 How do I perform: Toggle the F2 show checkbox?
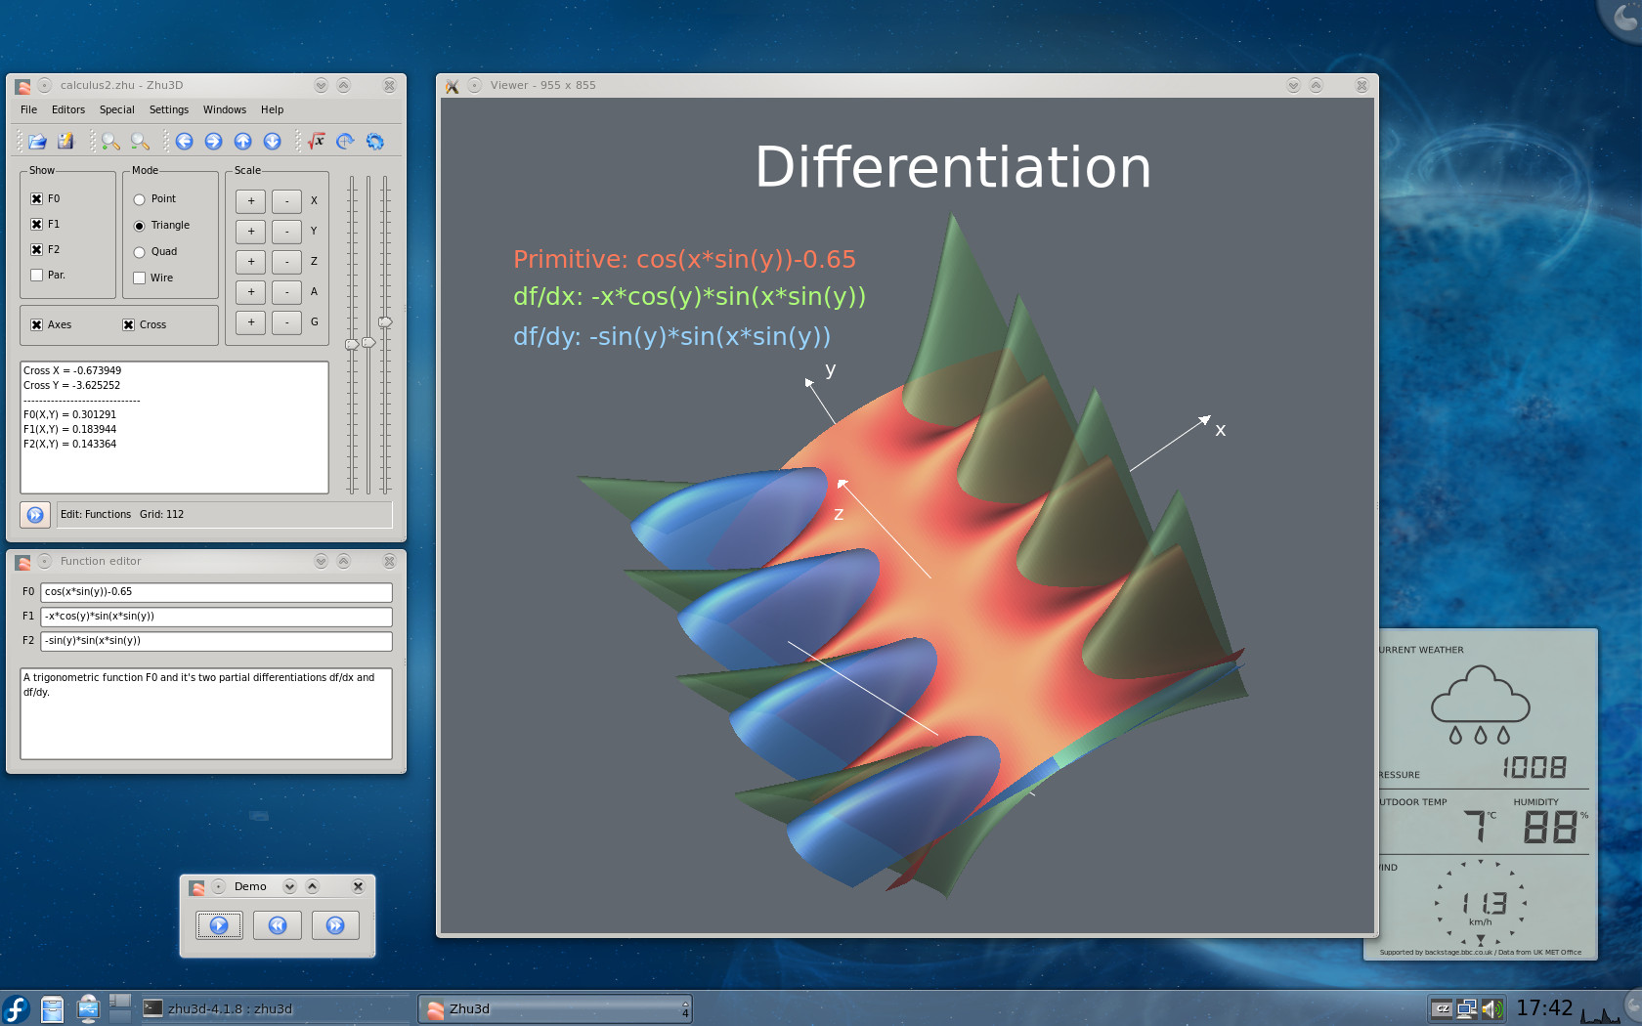pyautogui.click(x=36, y=250)
